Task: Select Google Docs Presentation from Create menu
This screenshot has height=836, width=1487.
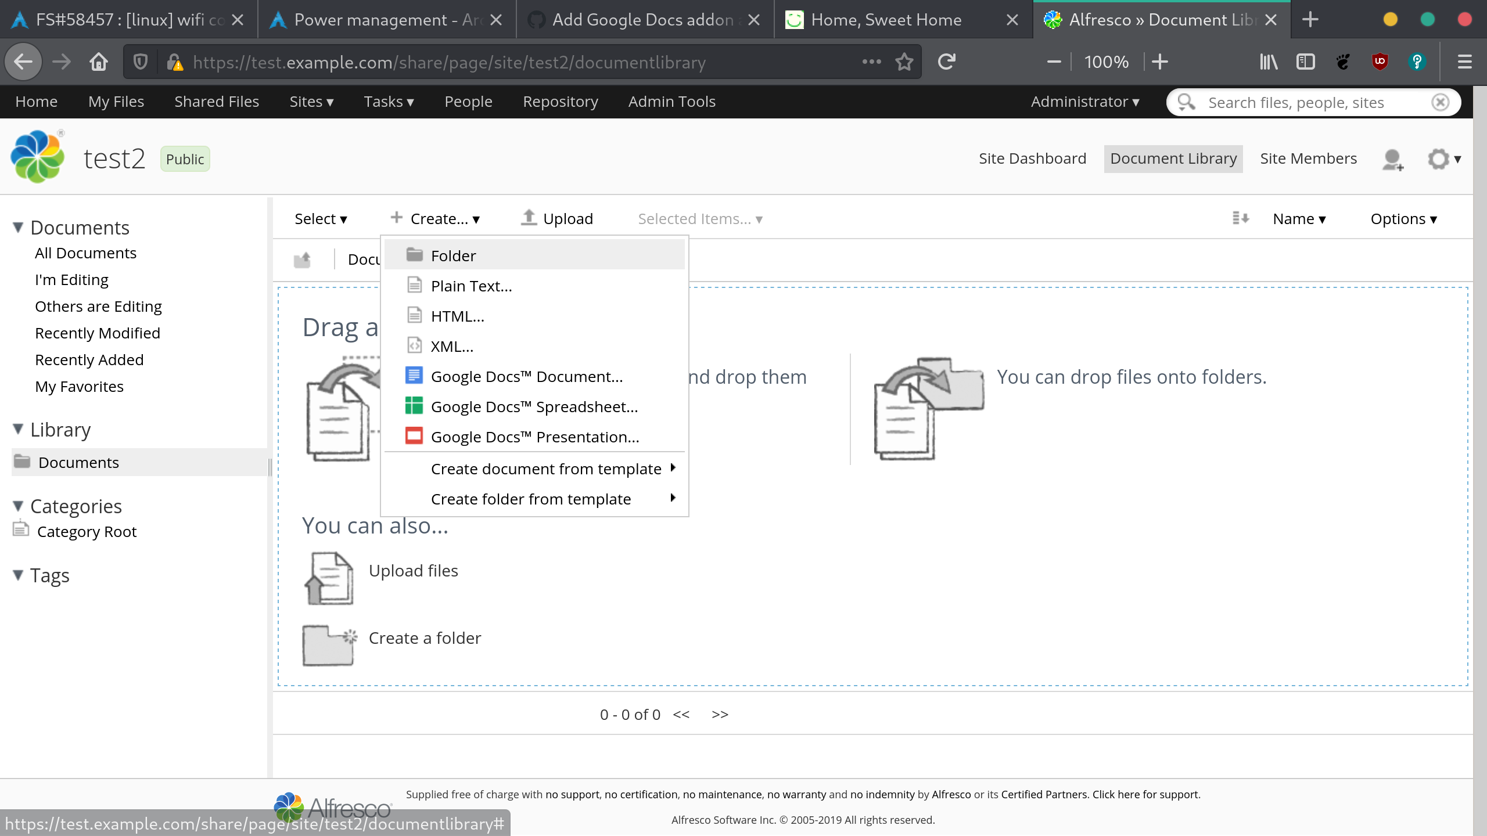Action: pyautogui.click(x=534, y=437)
